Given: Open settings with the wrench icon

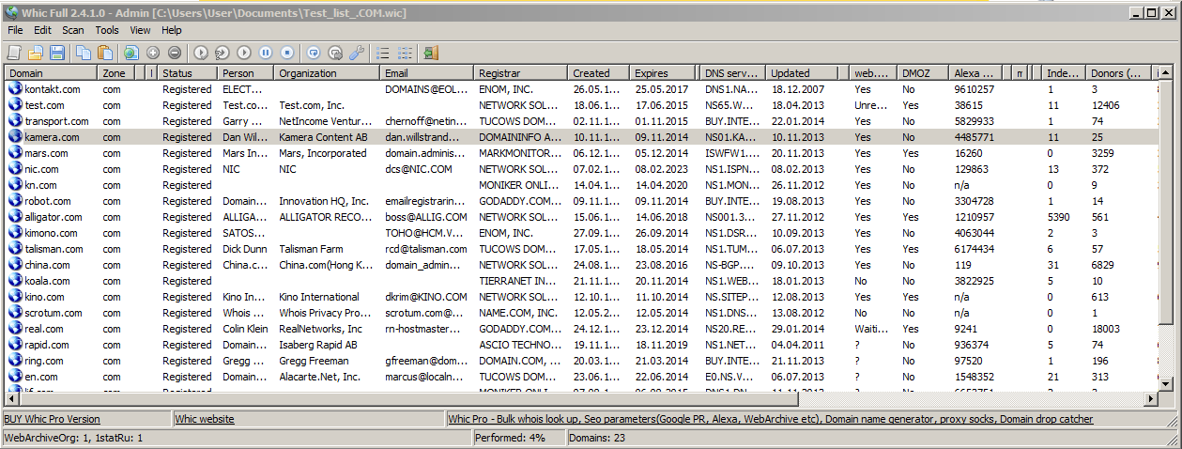Looking at the screenshot, I should pos(357,53).
